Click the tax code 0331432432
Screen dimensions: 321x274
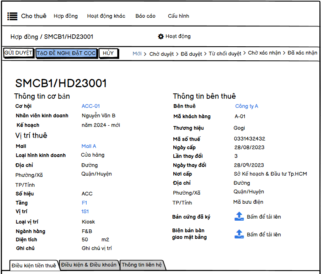pyautogui.click(x=249, y=139)
